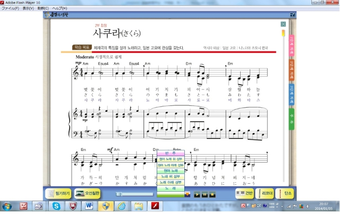Open the blue 3단계 차례 tab
The height and width of the screenshot is (215, 340).
292,94
